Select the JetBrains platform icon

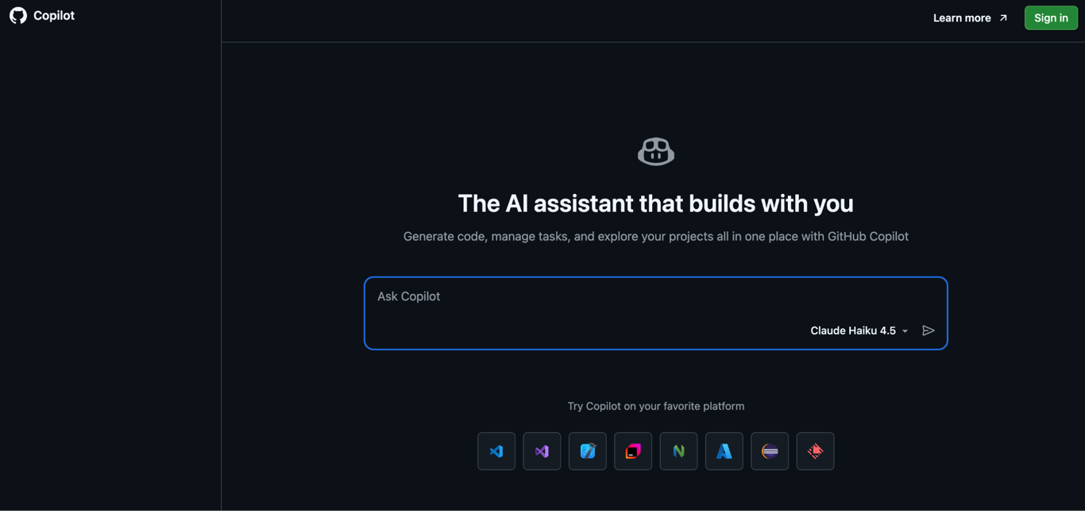pos(633,451)
